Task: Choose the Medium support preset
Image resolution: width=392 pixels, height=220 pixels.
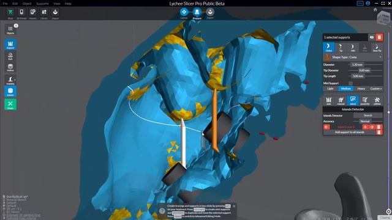Action: 345,89
